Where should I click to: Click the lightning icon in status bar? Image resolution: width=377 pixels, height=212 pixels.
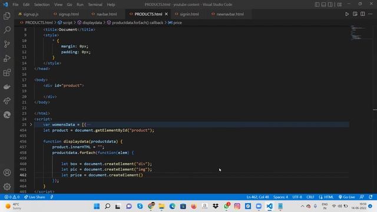pos(52,197)
